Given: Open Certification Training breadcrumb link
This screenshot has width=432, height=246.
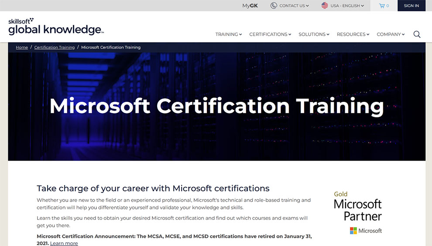Looking at the screenshot, I should pyautogui.click(x=55, y=47).
